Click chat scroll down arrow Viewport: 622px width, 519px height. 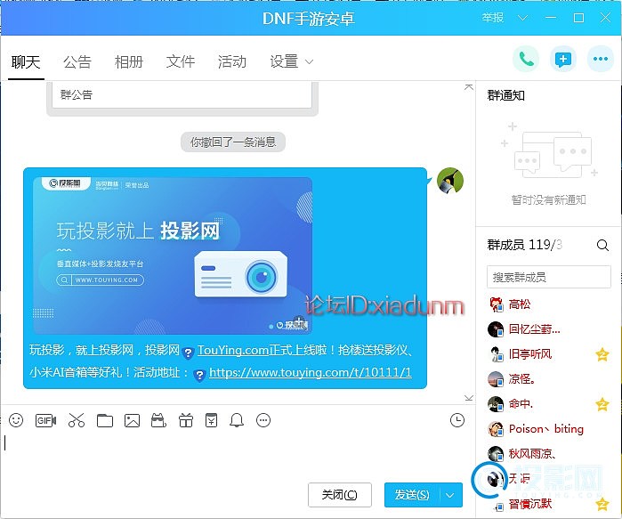point(468,398)
